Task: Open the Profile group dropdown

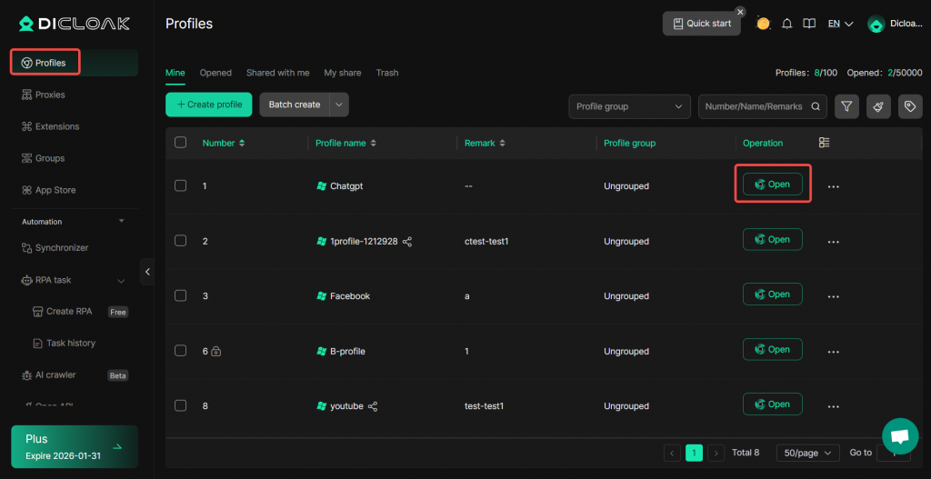Action: point(629,106)
